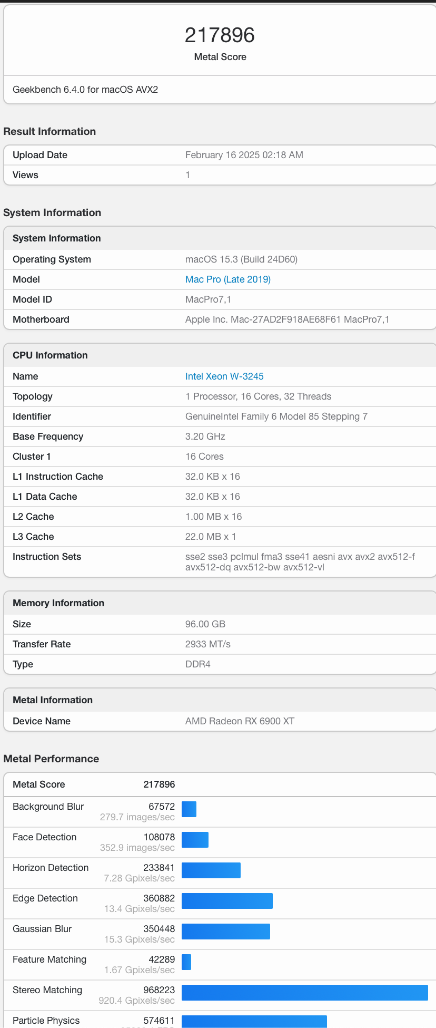Click the Particle Physics score 574611

pyautogui.click(x=159, y=1021)
